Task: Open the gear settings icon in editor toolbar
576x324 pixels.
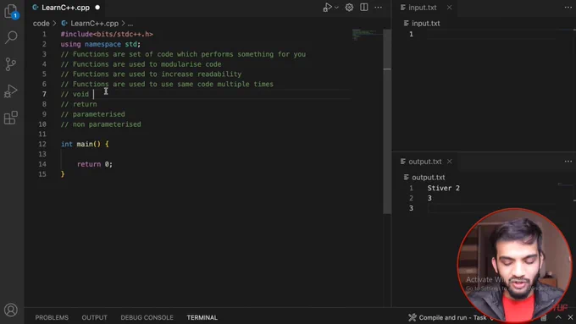Action: 349,8
